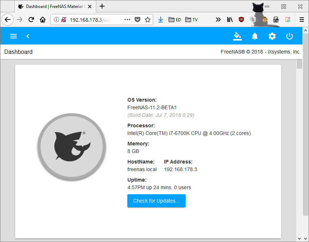
Task: Select the Dashboard FreeNAS browser tab
Action: point(55,7)
